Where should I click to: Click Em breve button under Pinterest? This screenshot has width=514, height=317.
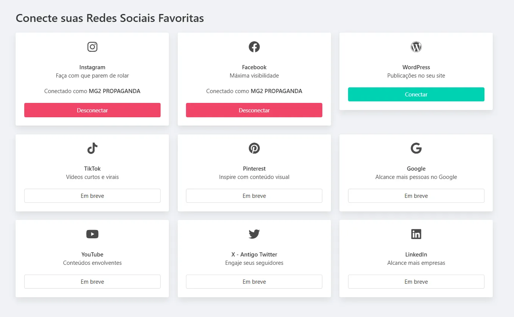254,196
